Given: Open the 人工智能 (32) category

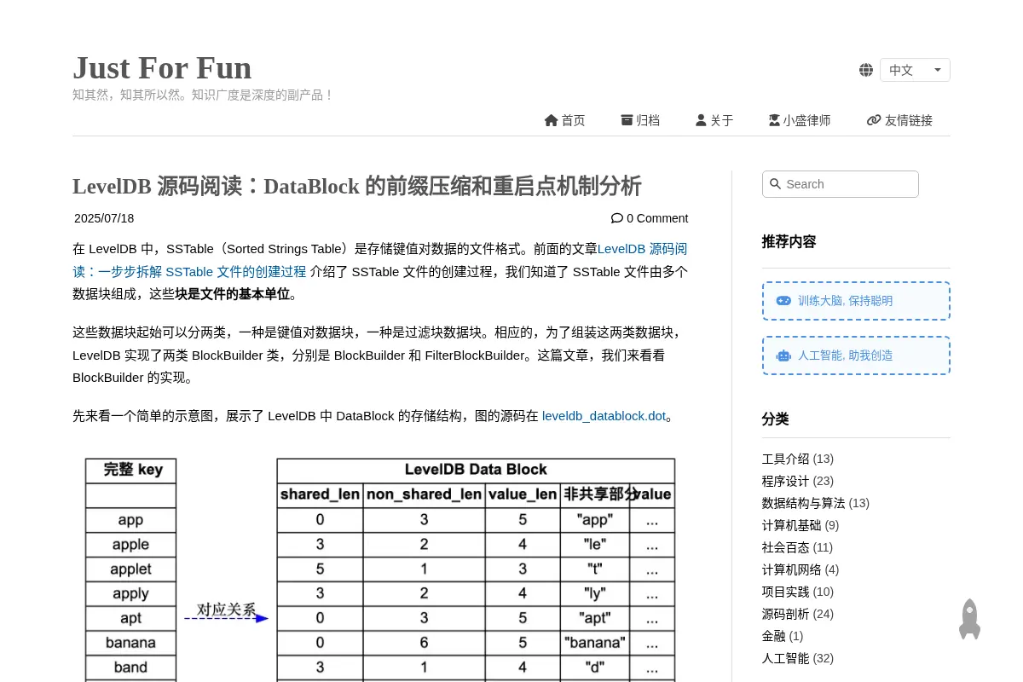Looking at the screenshot, I should [785, 658].
